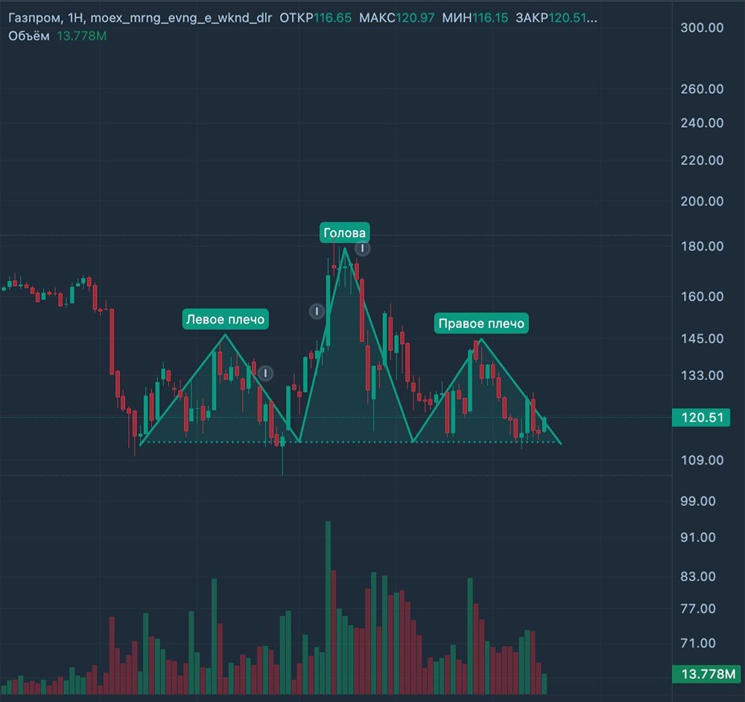This screenshot has height=702, width=745.
Task: Click the 83.00 price axis label
Action: coord(697,577)
